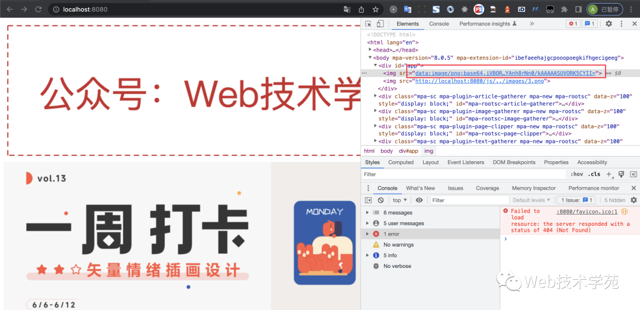Bookmark this page with the star

point(376,9)
